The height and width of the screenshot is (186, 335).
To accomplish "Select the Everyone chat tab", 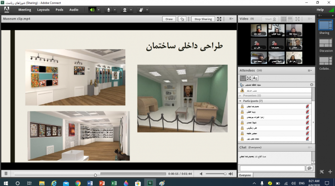I will point(245,175).
